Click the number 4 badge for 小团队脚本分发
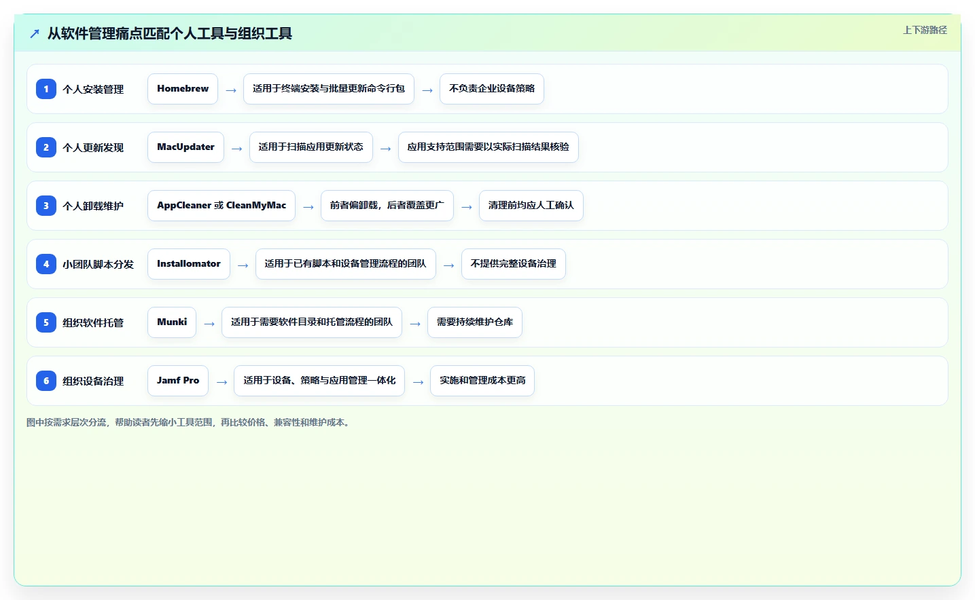This screenshot has height=600, width=975. click(46, 264)
